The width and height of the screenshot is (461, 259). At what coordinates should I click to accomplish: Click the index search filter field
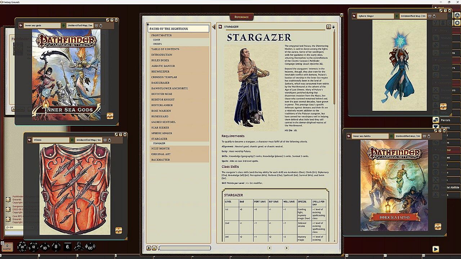pyautogui.click(x=185, y=248)
